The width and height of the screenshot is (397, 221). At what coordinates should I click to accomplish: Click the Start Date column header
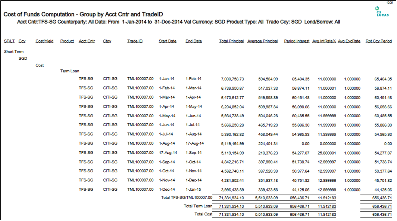pos(168,41)
